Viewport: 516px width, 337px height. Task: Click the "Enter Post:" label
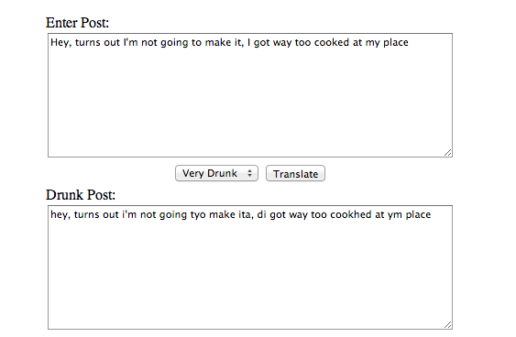tap(77, 23)
